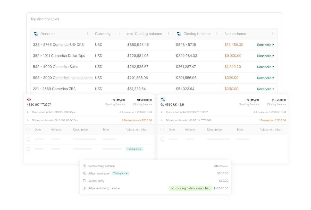The image size is (311, 210).
Task: Expand Reconciled with GL 31152 HSBC Ops
Action: 28,112
